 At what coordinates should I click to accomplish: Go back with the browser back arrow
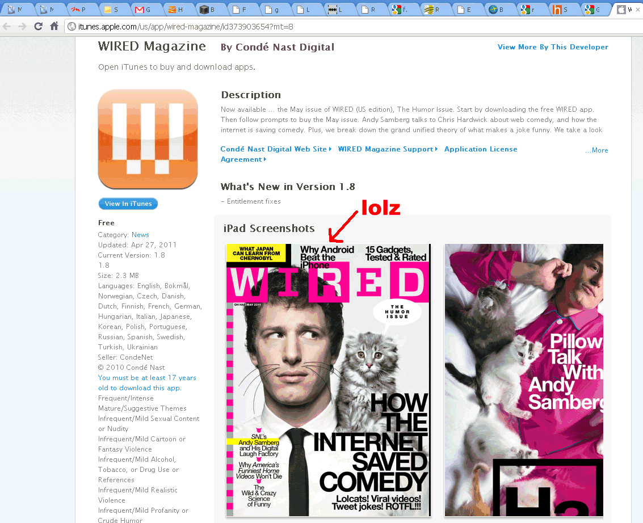point(7,27)
